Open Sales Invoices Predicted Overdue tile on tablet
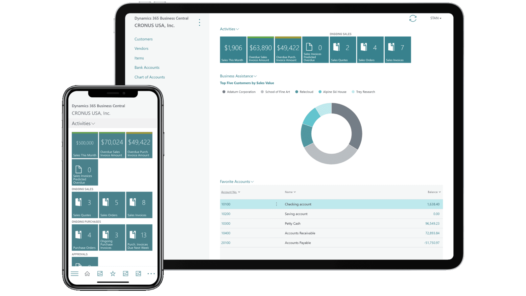Screen dimensions: 526x296 pos(315,50)
